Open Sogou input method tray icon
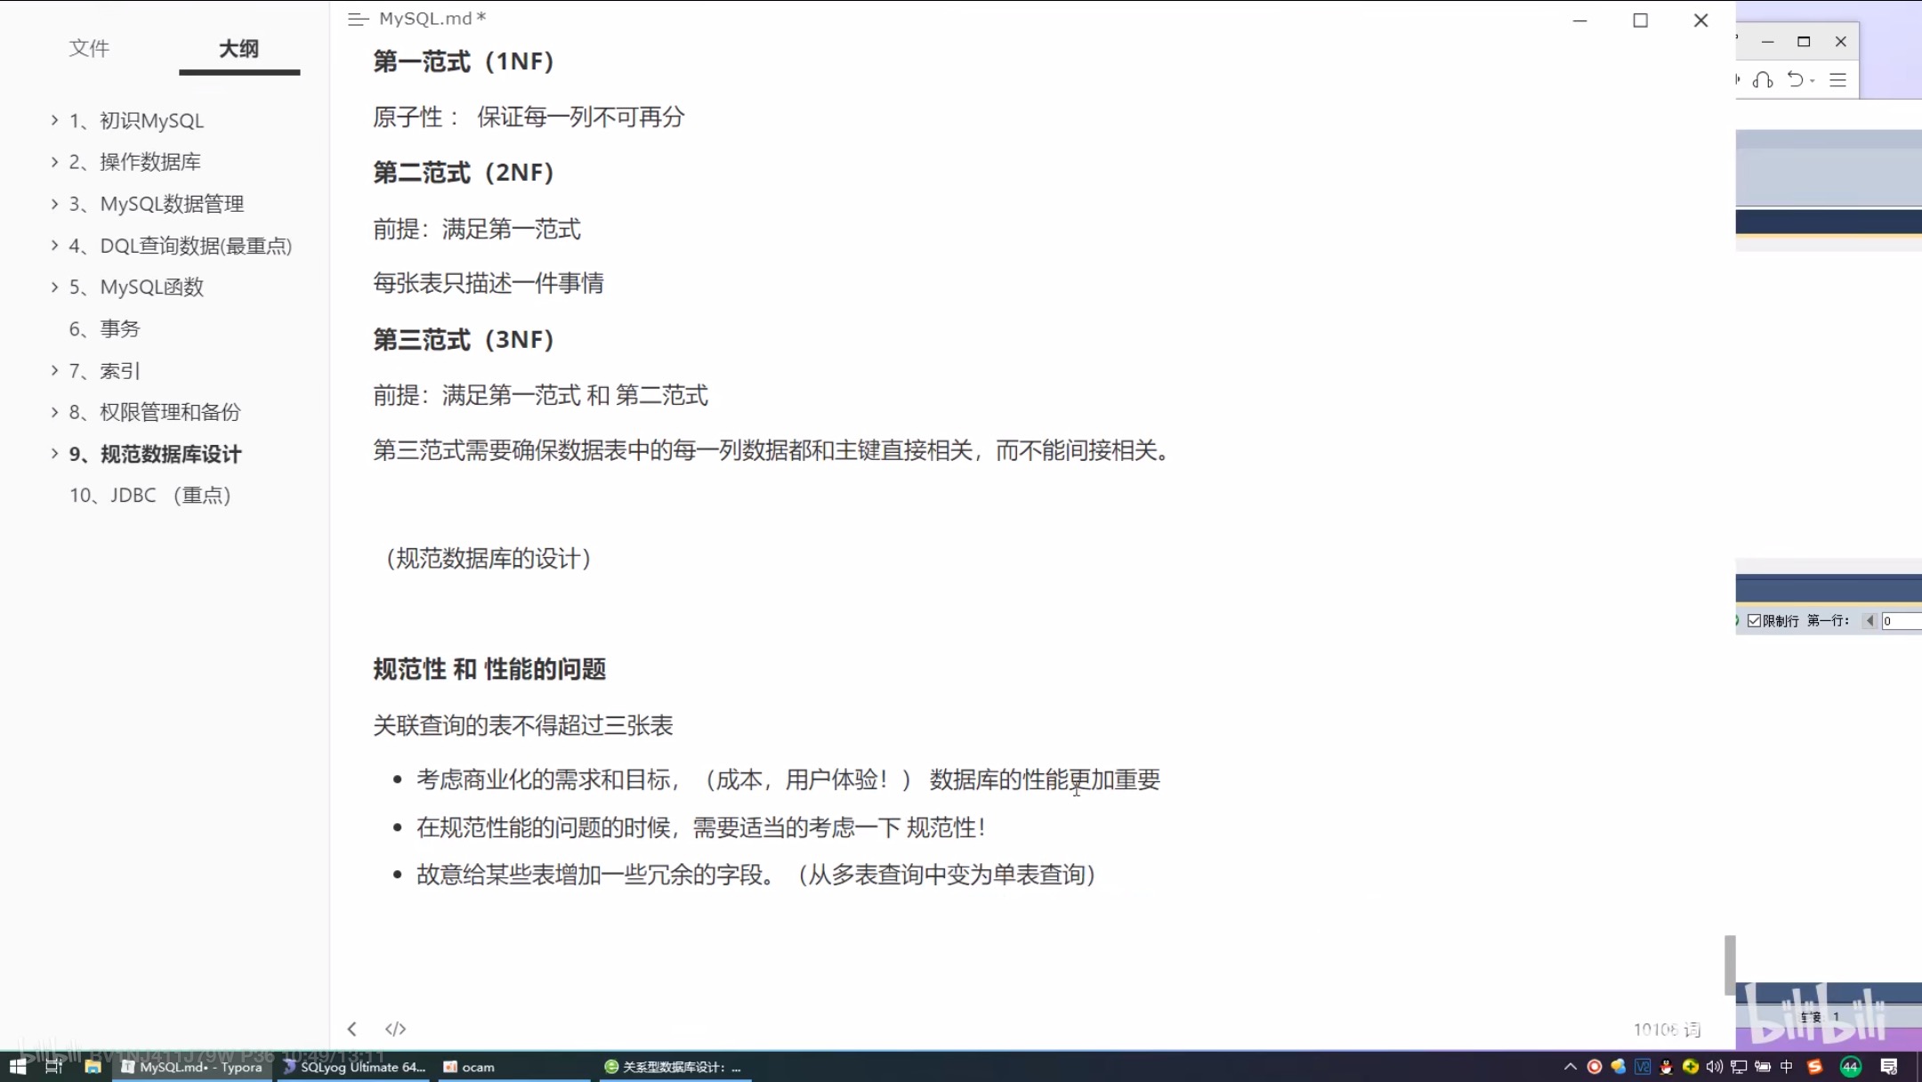1922x1082 pixels. [x=1814, y=1067]
